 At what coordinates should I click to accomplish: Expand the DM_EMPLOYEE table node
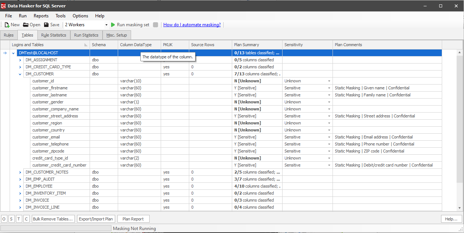(20, 186)
